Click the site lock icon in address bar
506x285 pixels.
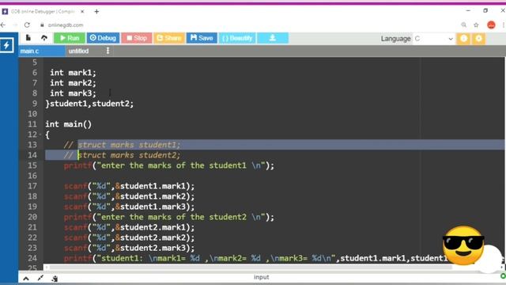pyautogui.click(x=42, y=25)
